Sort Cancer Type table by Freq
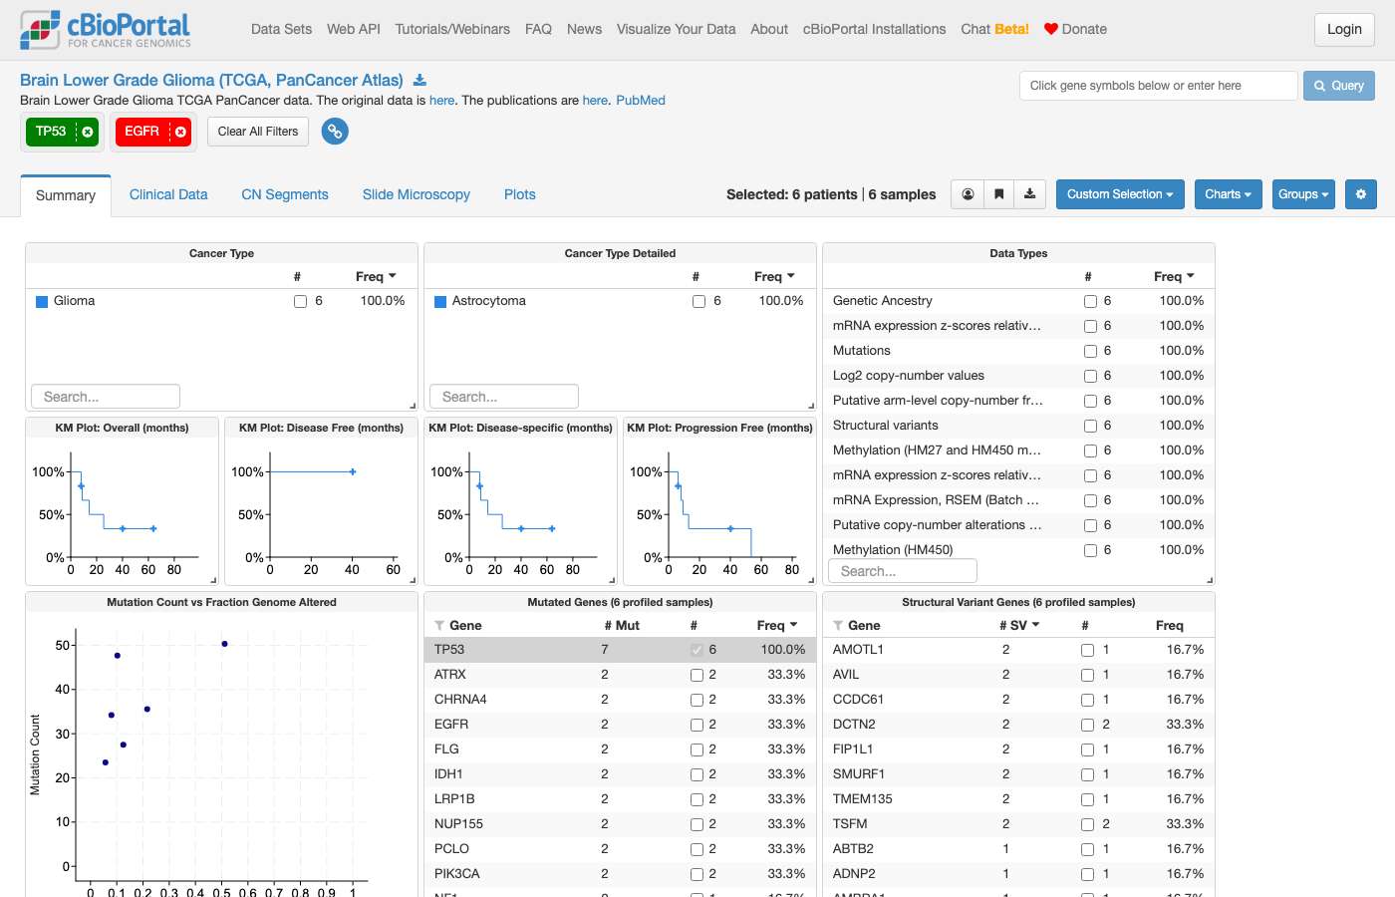 click(376, 276)
